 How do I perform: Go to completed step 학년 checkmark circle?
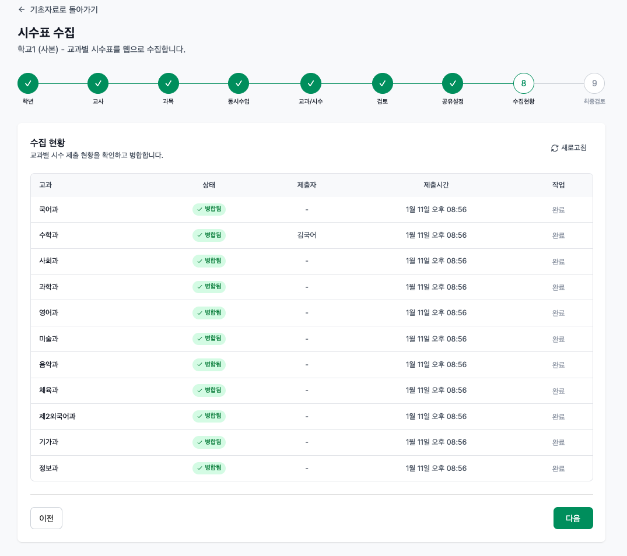pos(28,83)
